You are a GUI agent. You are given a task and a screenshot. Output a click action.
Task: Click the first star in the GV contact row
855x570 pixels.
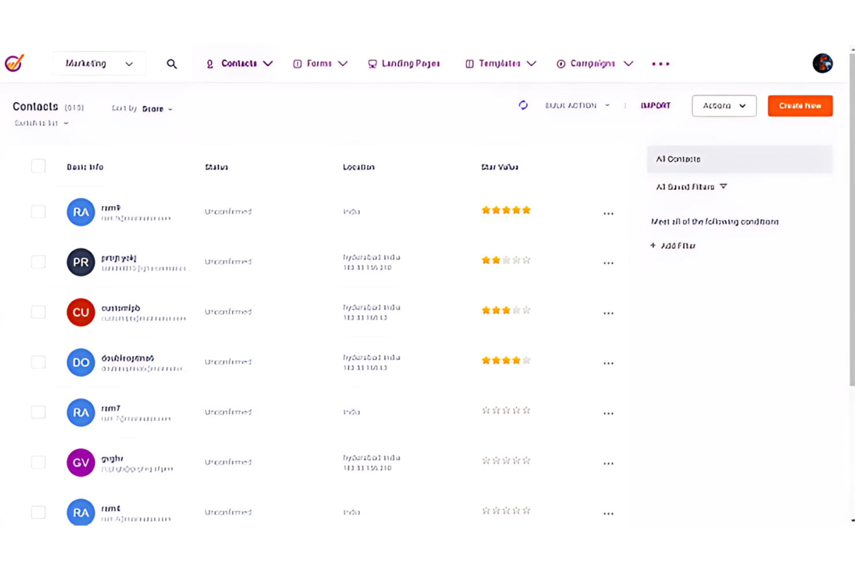[x=486, y=461]
